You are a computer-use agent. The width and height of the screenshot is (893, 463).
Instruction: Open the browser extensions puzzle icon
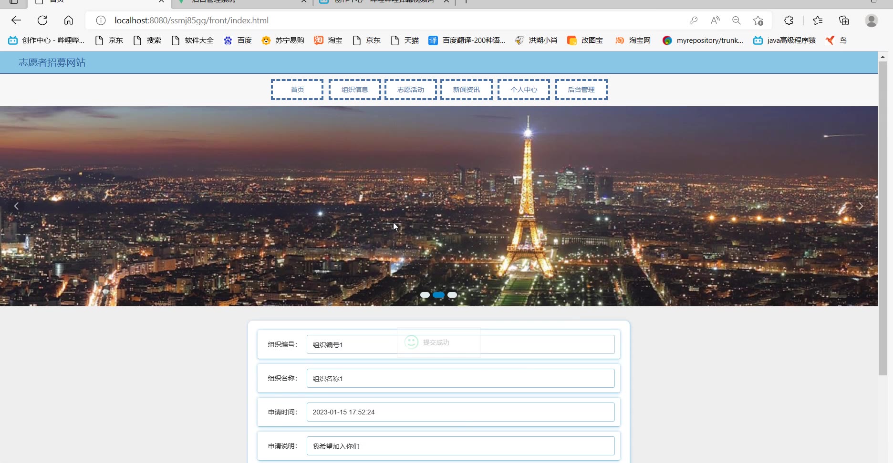pyautogui.click(x=789, y=20)
